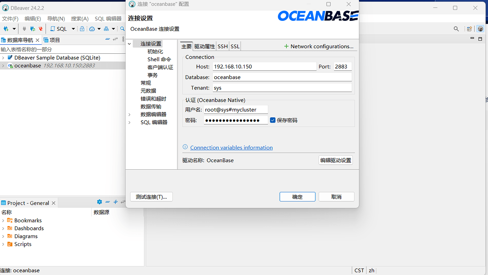The width and height of the screenshot is (488, 275).
Task: Open Connection variables information link
Action: [x=231, y=147]
